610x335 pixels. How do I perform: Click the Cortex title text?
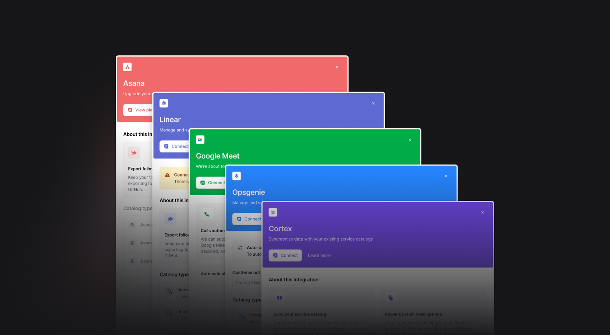tap(280, 229)
